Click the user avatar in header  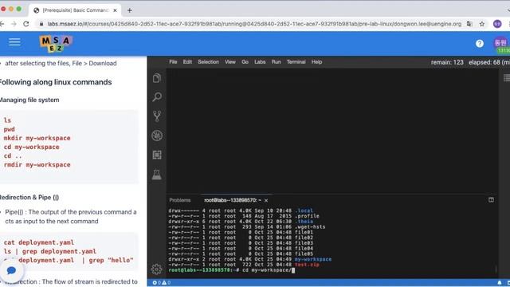(x=501, y=43)
